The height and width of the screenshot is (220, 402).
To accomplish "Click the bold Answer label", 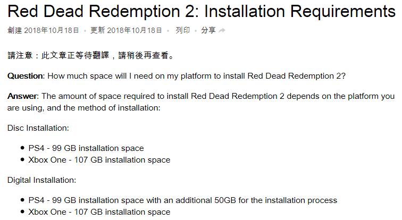I will [x=23, y=96].
